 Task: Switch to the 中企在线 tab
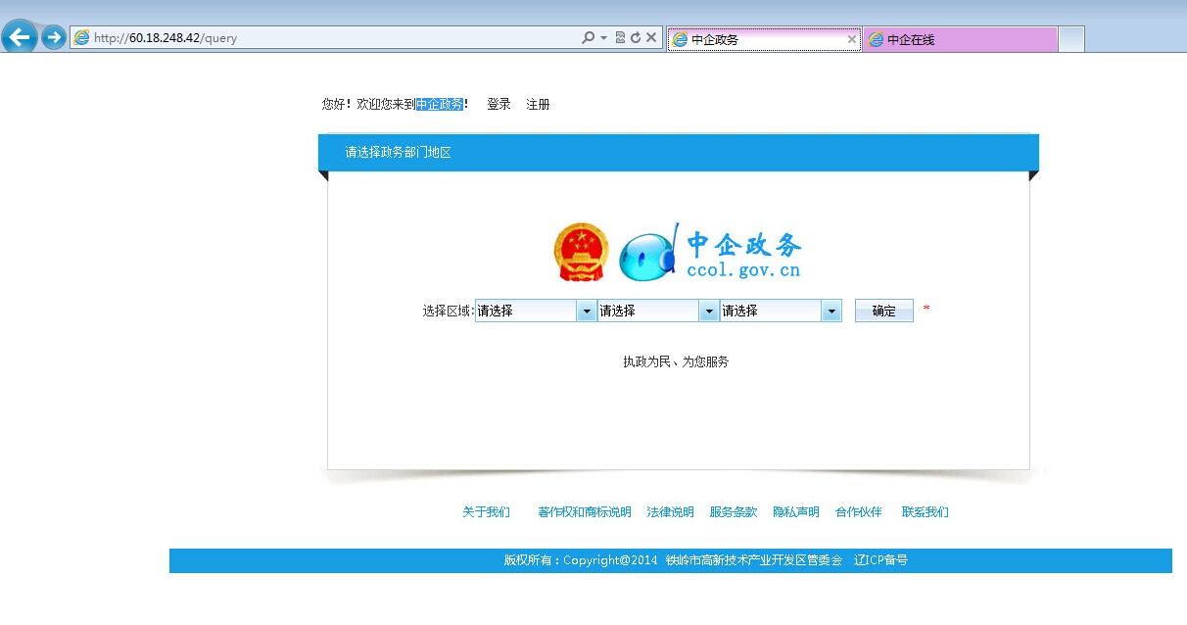[960, 39]
